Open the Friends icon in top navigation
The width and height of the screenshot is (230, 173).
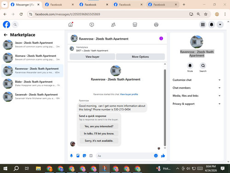pos(113,24)
